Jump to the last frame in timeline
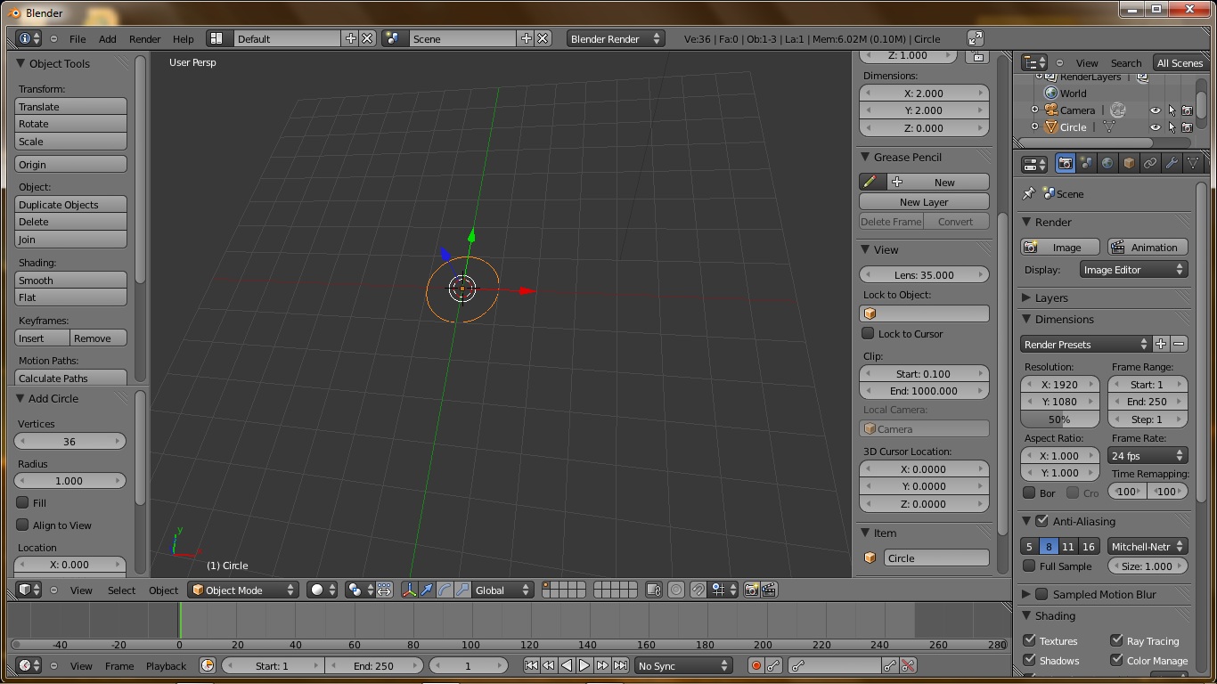This screenshot has width=1217, height=684. click(x=620, y=665)
